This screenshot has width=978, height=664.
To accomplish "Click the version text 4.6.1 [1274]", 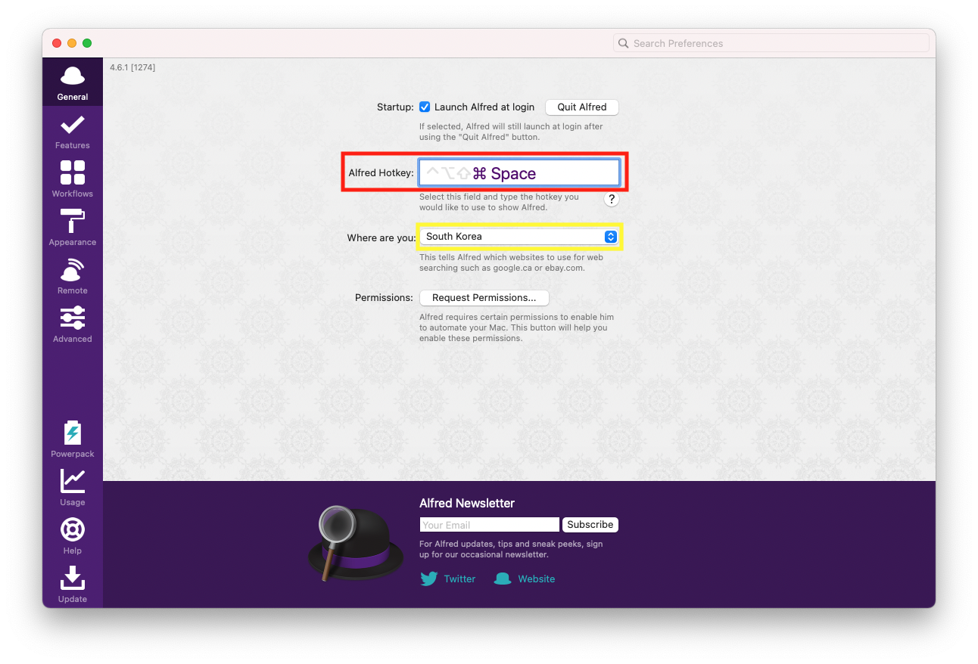I will [132, 67].
